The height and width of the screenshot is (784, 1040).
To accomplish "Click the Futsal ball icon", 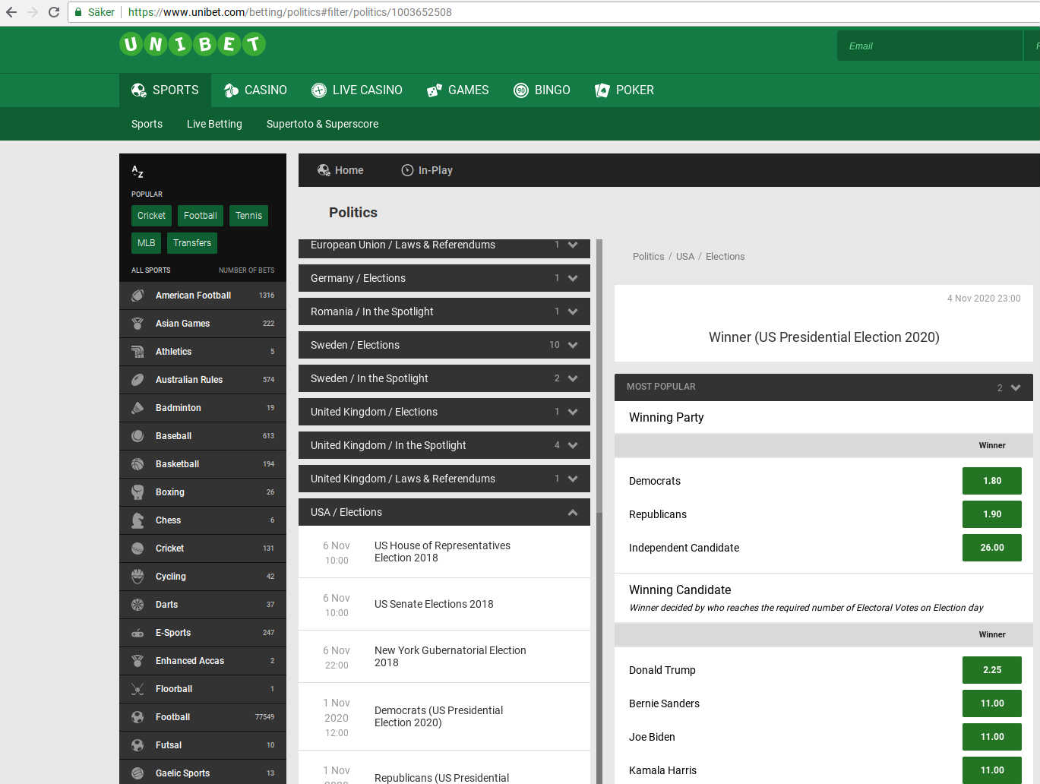I will click(x=138, y=745).
